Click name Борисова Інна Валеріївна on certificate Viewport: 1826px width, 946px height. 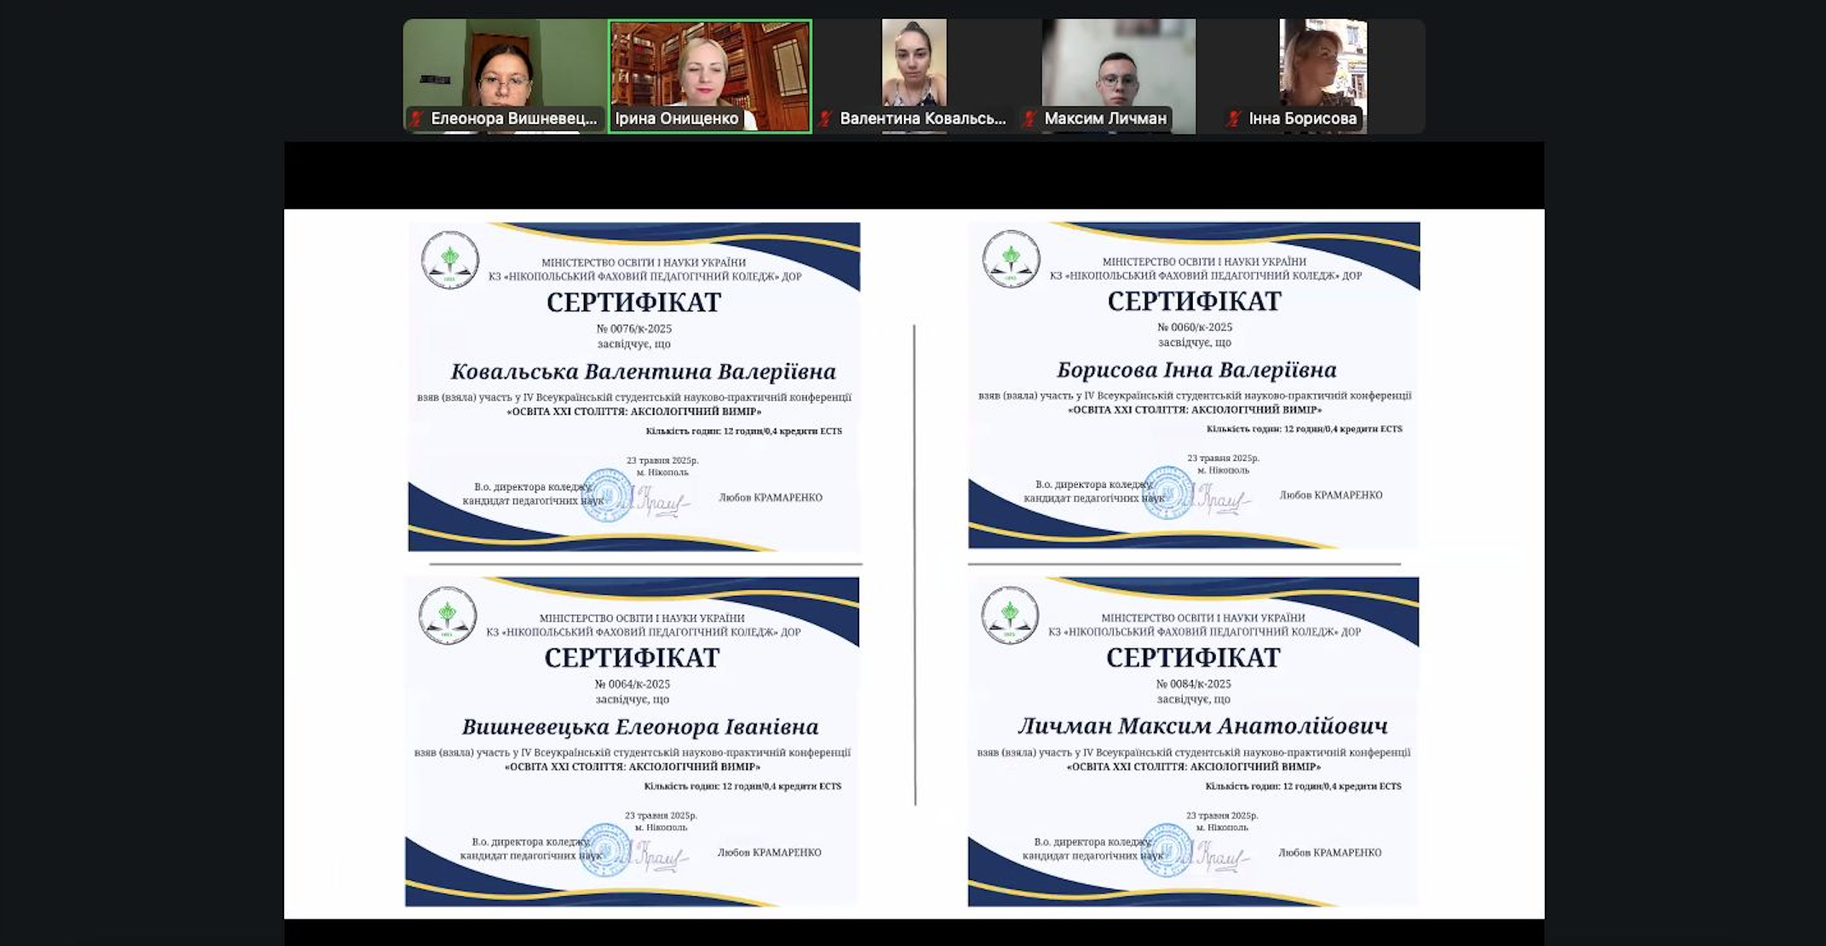click(x=1196, y=370)
